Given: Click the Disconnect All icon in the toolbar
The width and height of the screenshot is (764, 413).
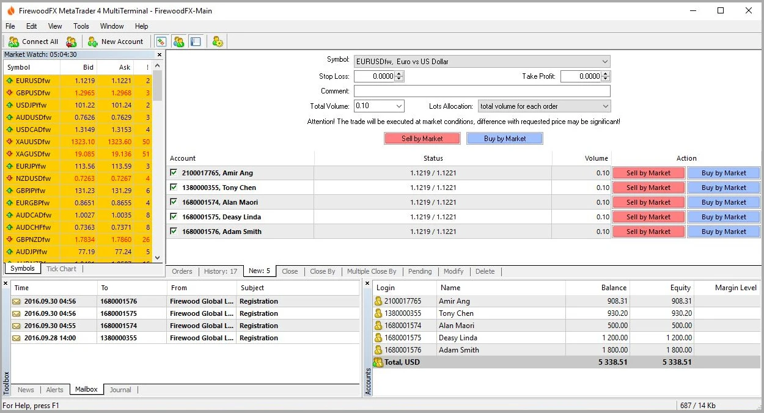Looking at the screenshot, I should coord(72,41).
